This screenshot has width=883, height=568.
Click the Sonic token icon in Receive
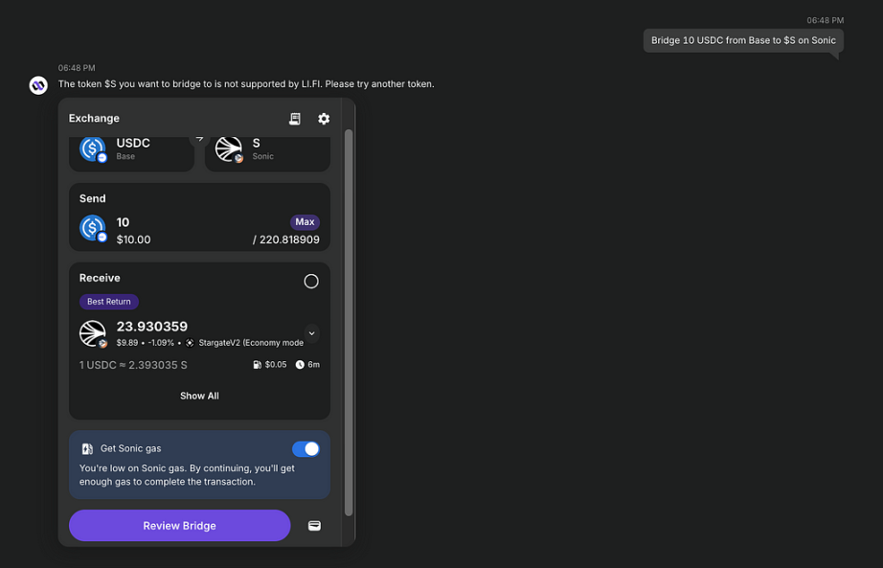[x=93, y=334]
